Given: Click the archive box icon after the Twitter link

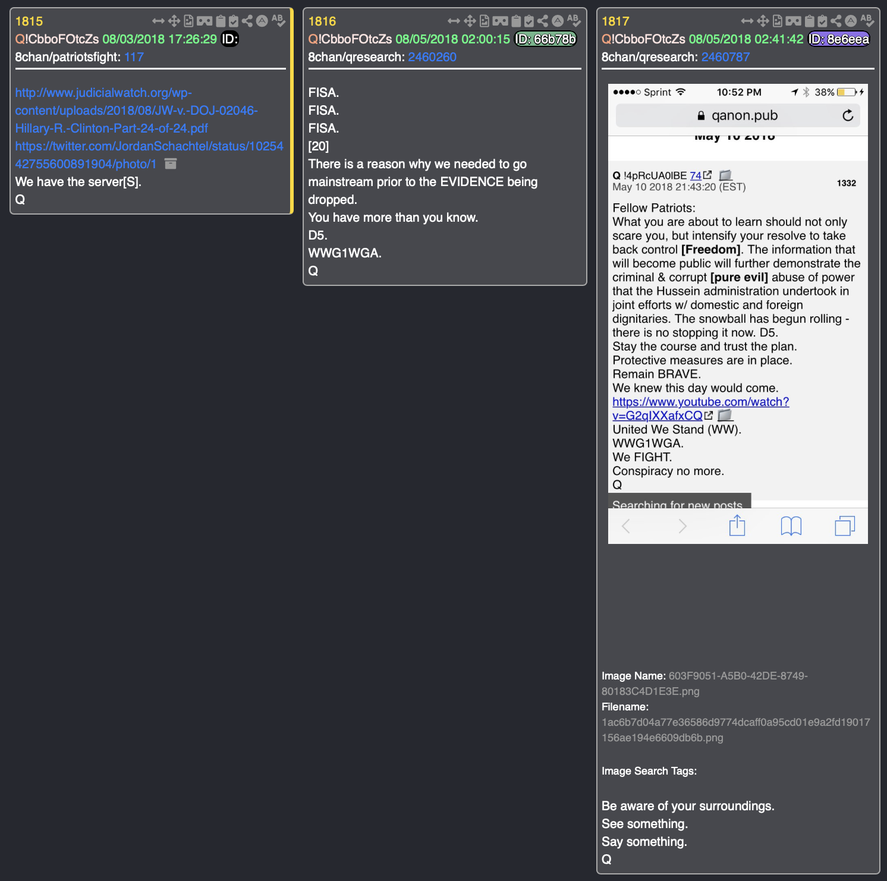Looking at the screenshot, I should [x=171, y=164].
